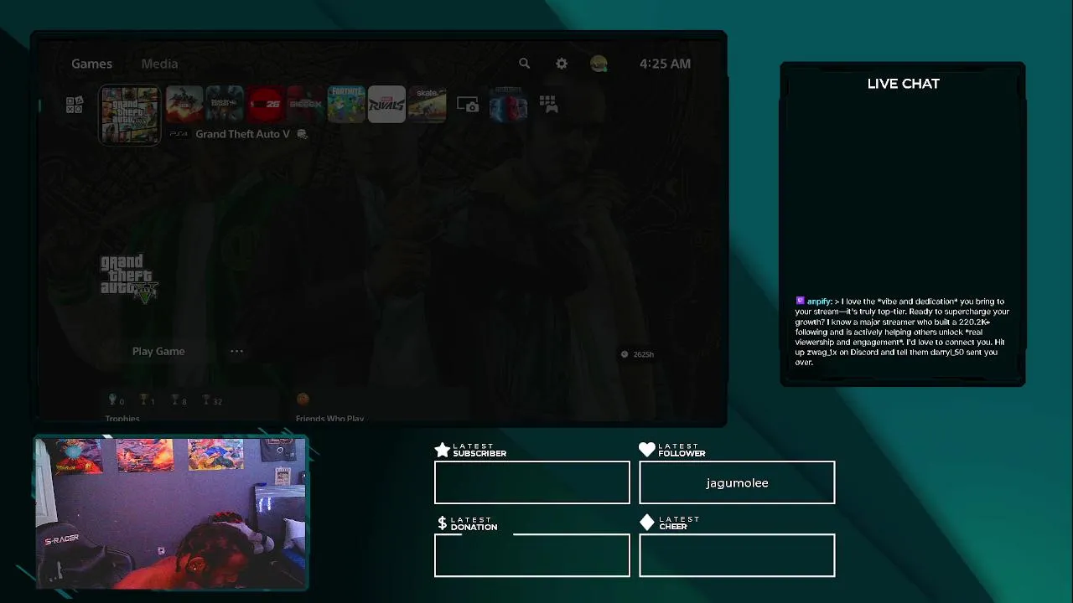Viewport: 1073px width, 603px height.
Task: Select the Fortnite game tile
Action: tap(346, 105)
